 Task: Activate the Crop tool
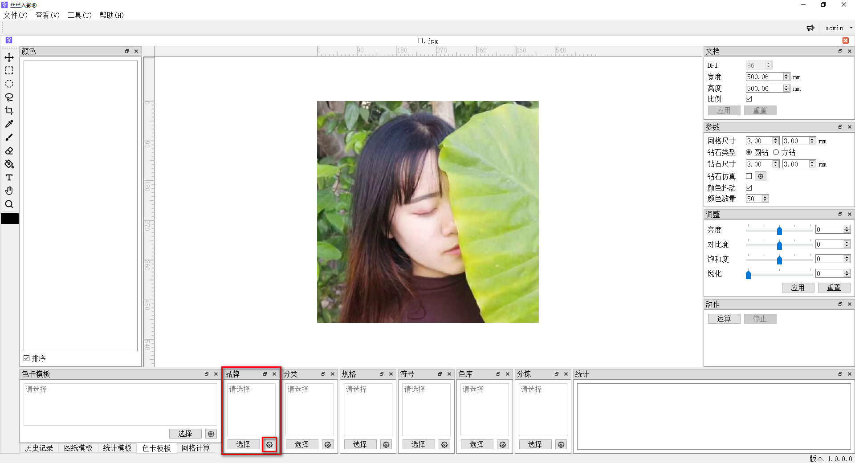(x=9, y=110)
